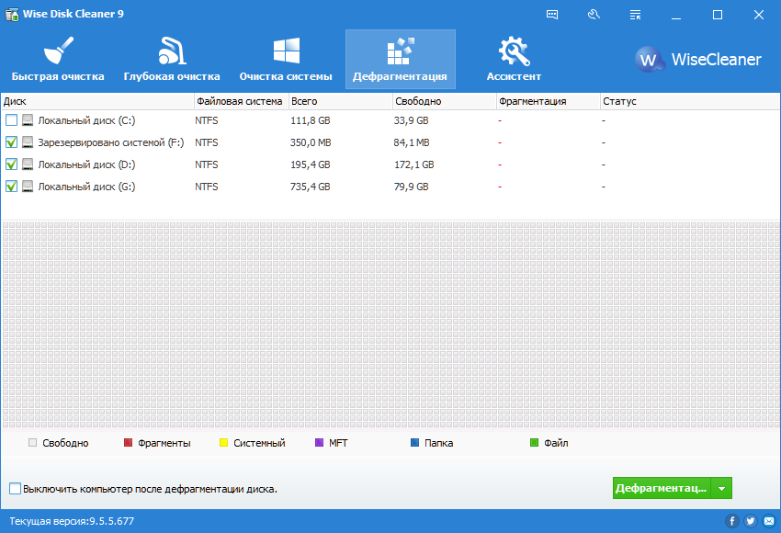Enable shutdown after defragmentation checkbox
The height and width of the screenshot is (533, 781).
point(15,489)
